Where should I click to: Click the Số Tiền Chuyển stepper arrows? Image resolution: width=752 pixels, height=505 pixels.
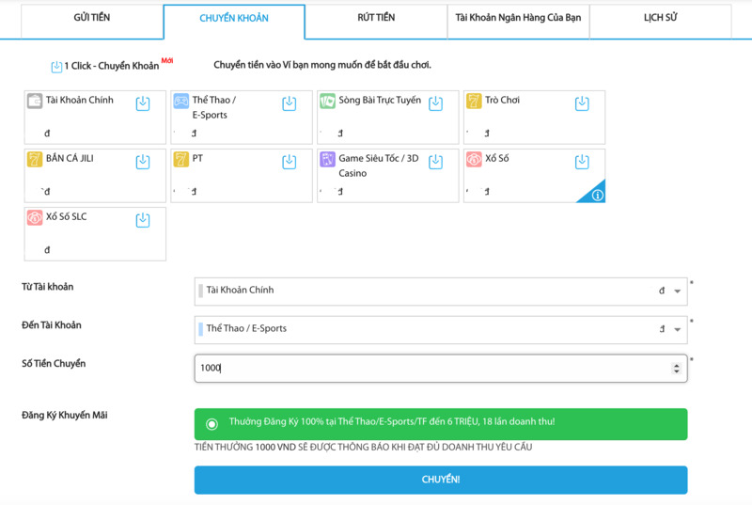[677, 369]
